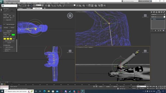Open the Front viewport label menu
166x93 pixels.
tap(79, 12)
